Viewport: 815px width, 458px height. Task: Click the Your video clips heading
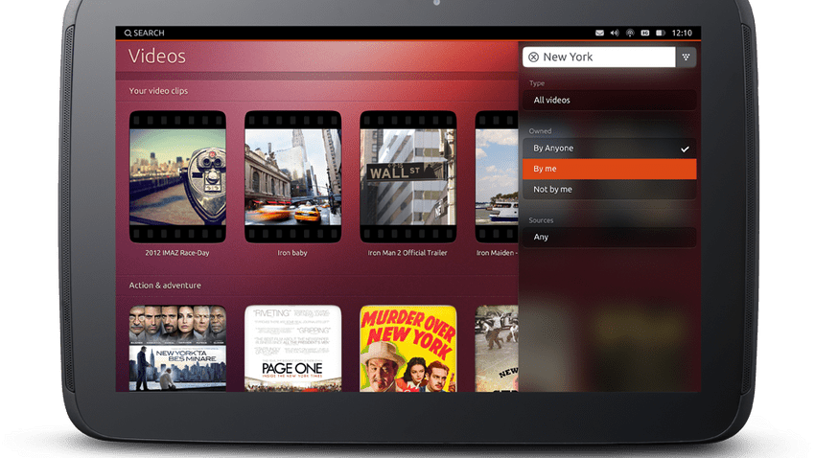click(x=158, y=91)
